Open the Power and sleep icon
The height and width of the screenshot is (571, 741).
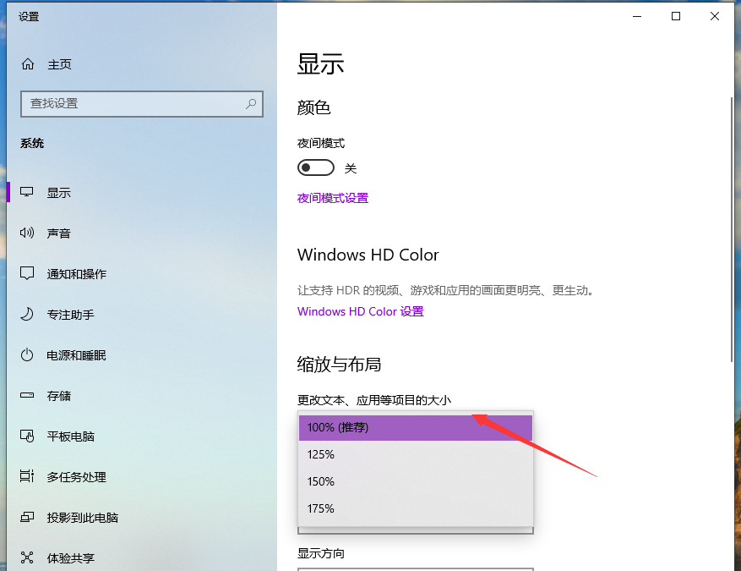[x=28, y=355]
